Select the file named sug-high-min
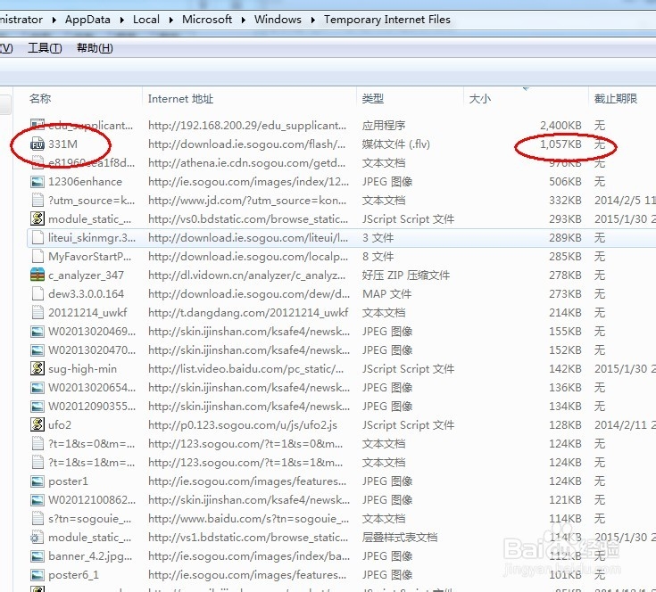 [82, 369]
